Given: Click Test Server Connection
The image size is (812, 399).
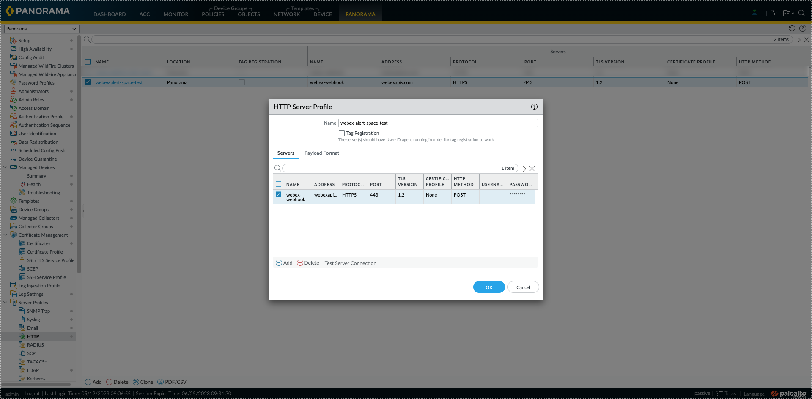Looking at the screenshot, I should click(351, 263).
